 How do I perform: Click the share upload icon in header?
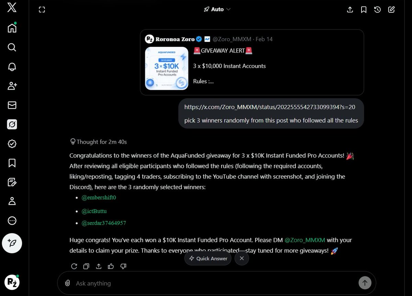(x=350, y=10)
